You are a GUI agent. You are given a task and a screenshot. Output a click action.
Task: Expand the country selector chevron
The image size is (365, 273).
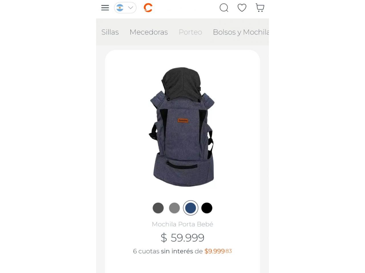pos(131,8)
